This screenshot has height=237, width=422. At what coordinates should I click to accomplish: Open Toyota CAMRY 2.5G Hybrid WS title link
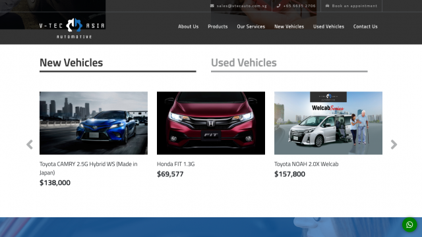88,169
